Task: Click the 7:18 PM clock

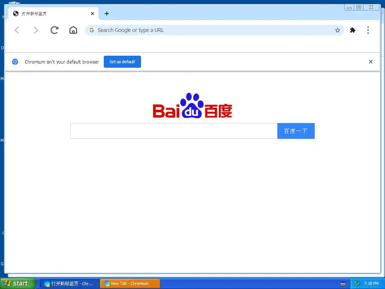Action: point(371,284)
